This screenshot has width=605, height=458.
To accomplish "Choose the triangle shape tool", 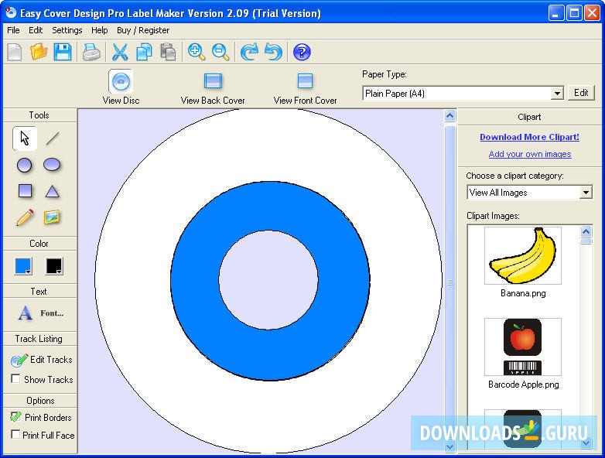I will tap(52, 191).
